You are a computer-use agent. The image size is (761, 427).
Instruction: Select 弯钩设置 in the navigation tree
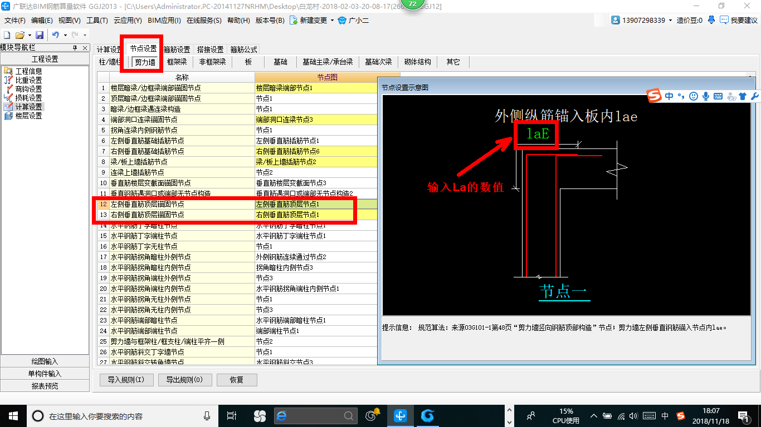pos(28,89)
